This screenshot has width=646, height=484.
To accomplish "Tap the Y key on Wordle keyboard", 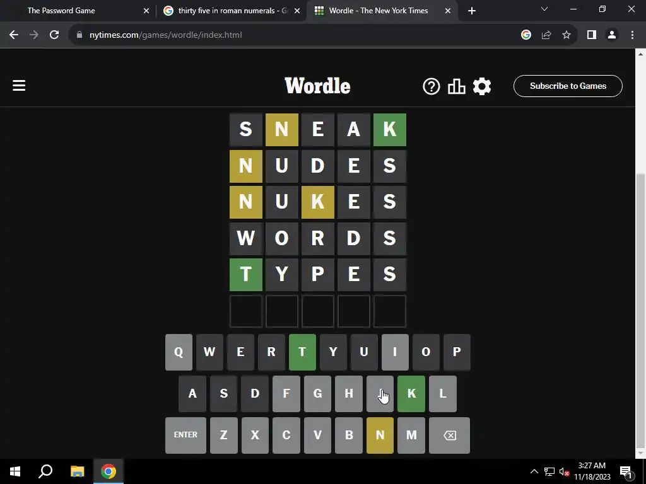I will pos(333,352).
